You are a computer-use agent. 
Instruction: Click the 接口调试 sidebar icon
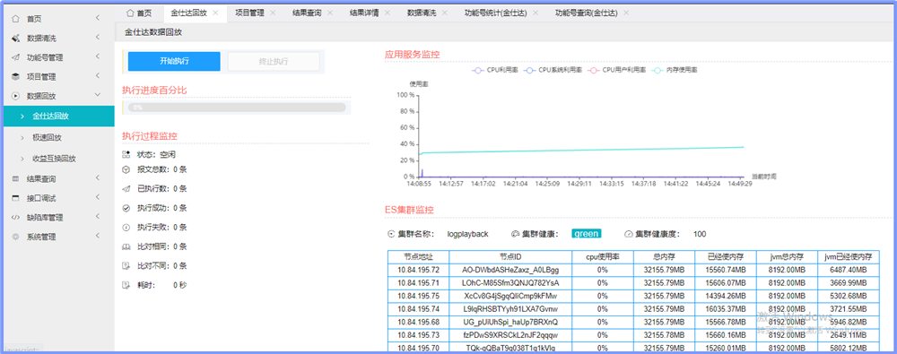click(16, 198)
